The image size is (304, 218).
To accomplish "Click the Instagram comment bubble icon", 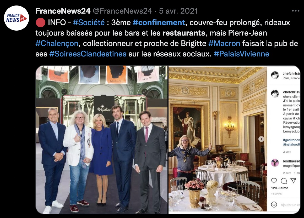I will tap(284, 181).
